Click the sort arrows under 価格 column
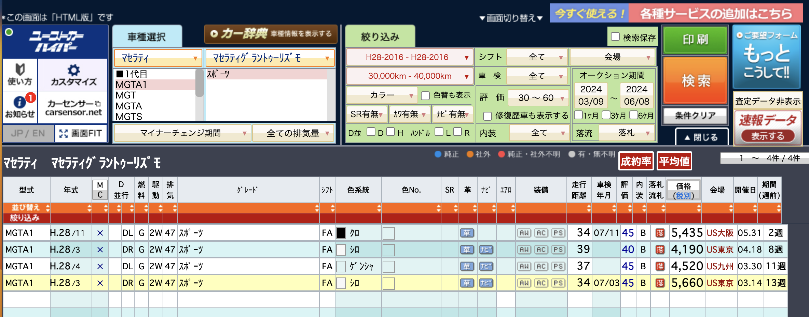809x317 pixels. (x=699, y=208)
